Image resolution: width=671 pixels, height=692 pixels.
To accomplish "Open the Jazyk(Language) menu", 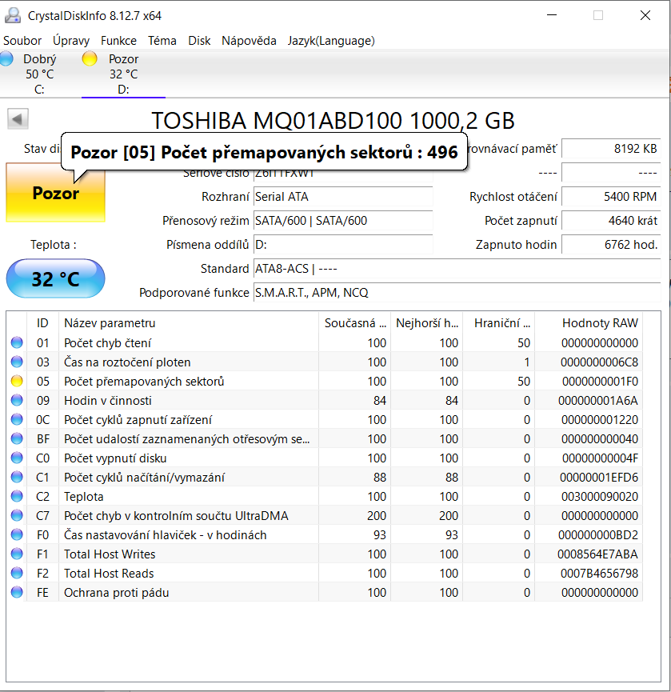I will coord(331,41).
